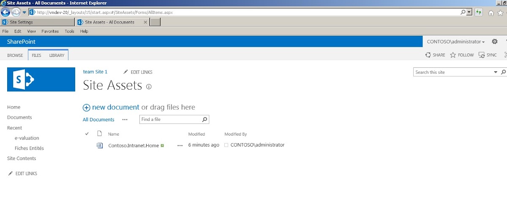
Task: Expand the site search scope dropdown arrow
Action: (496, 72)
